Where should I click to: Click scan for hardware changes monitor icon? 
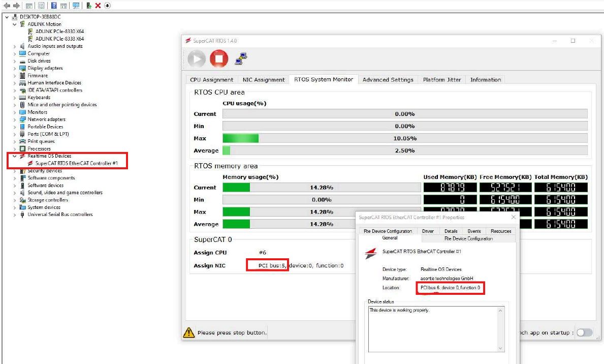coord(76,6)
